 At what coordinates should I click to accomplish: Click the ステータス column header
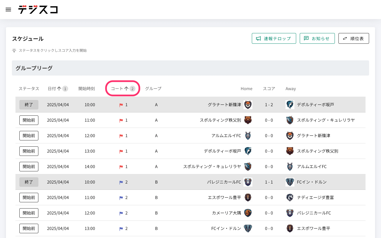29,89
